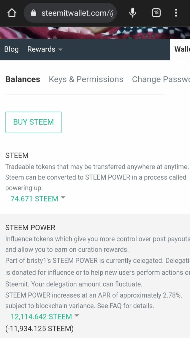The image size is (190, 338).
Task: Click the caret beside 74.671 STEEM
Action: click(63, 198)
